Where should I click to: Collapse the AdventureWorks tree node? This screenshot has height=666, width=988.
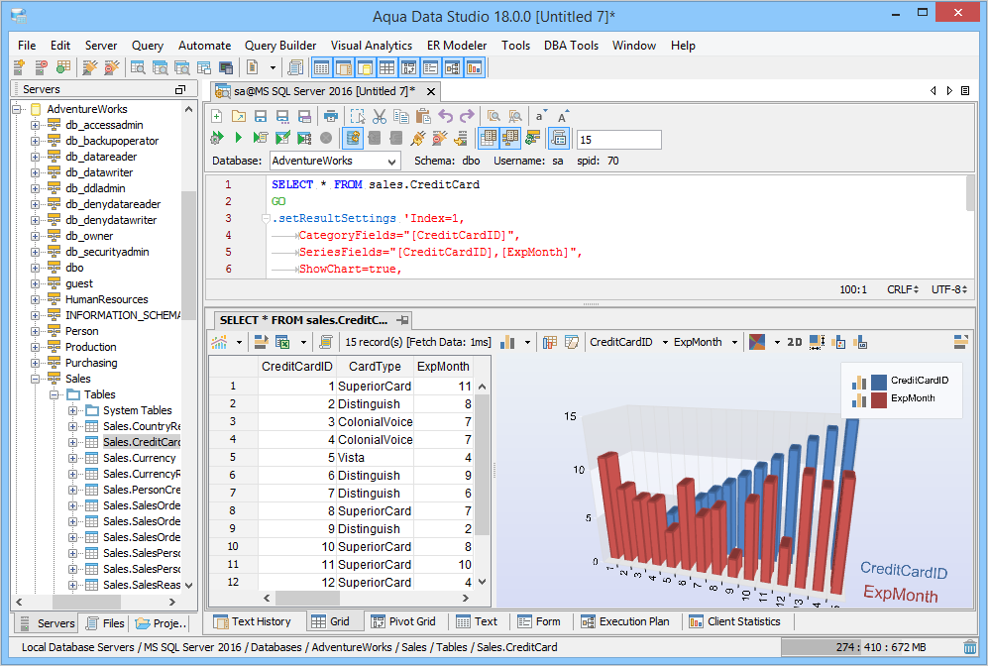(17, 109)
